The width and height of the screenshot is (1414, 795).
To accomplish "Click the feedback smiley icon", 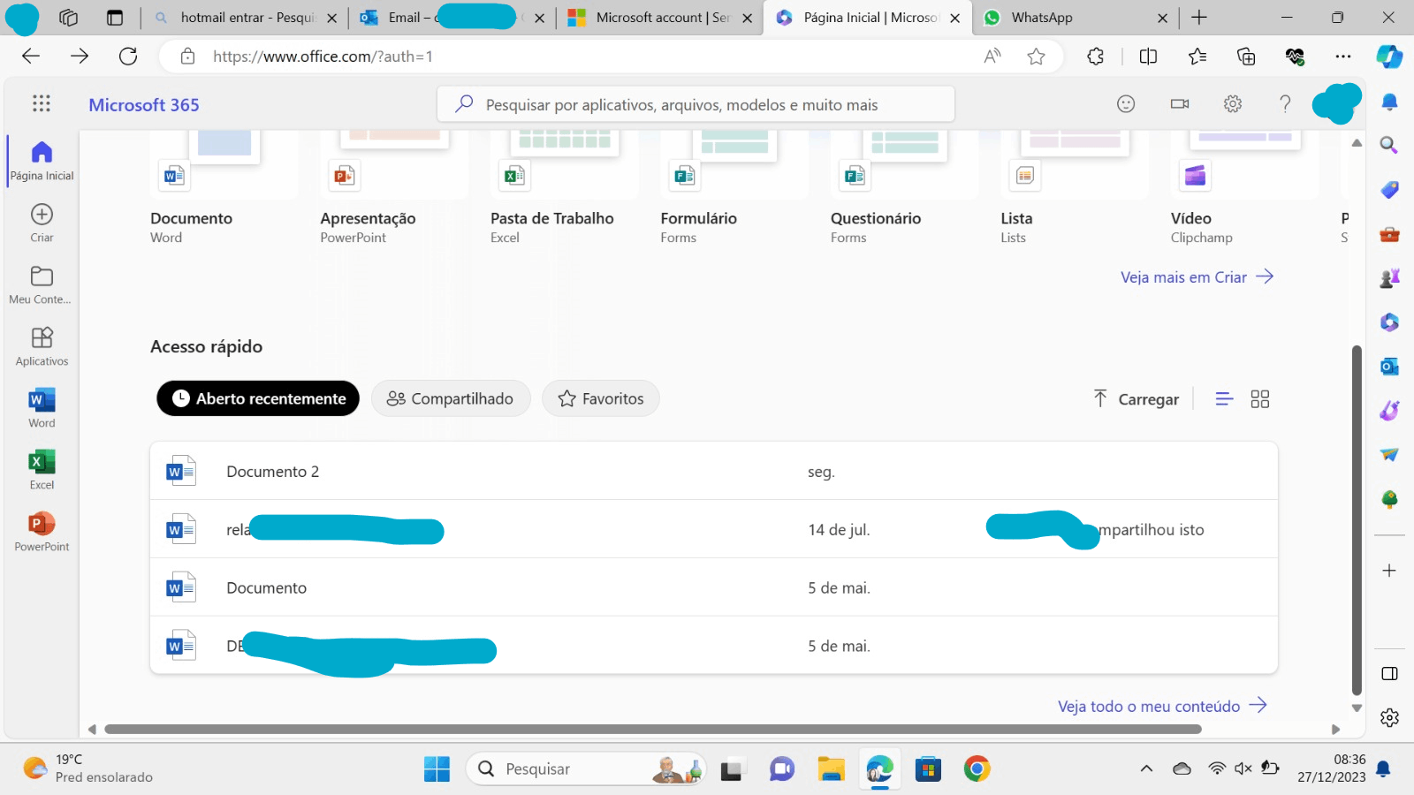I will pyautogui.click(x=1126, y=104).
